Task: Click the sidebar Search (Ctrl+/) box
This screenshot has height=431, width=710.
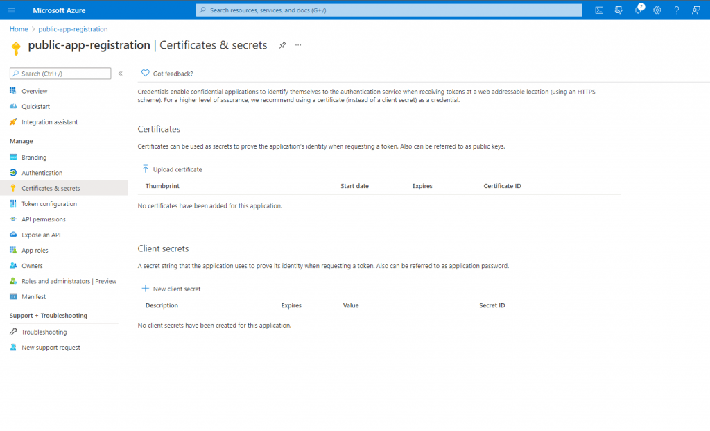Action: 60,74
